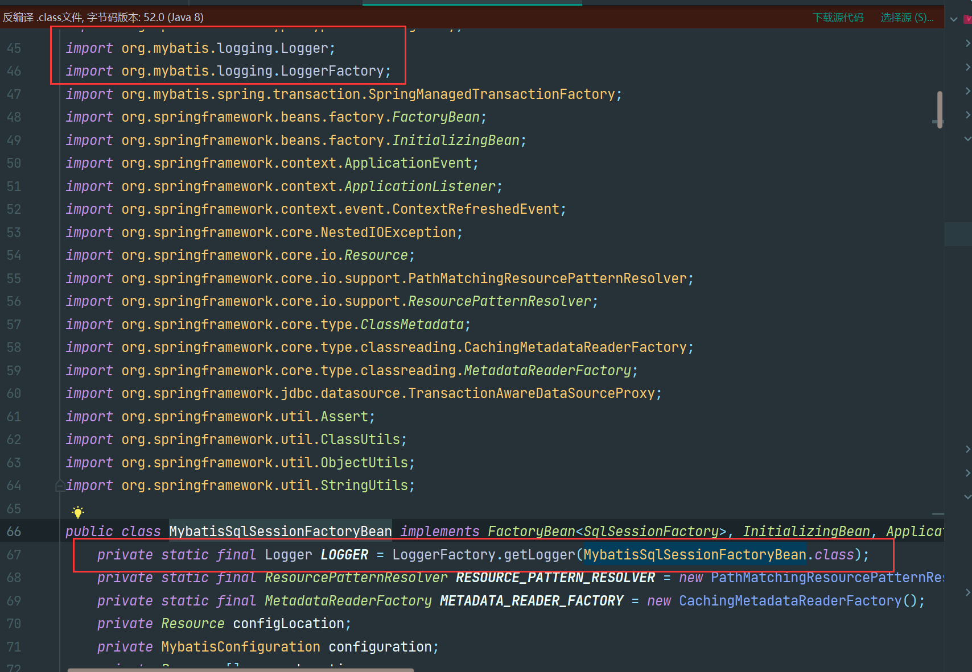Image resolution: width=972 pixels, height=672 pixels.
Task: Click line number 66 in the gutter
Action: tap(14, 532)
